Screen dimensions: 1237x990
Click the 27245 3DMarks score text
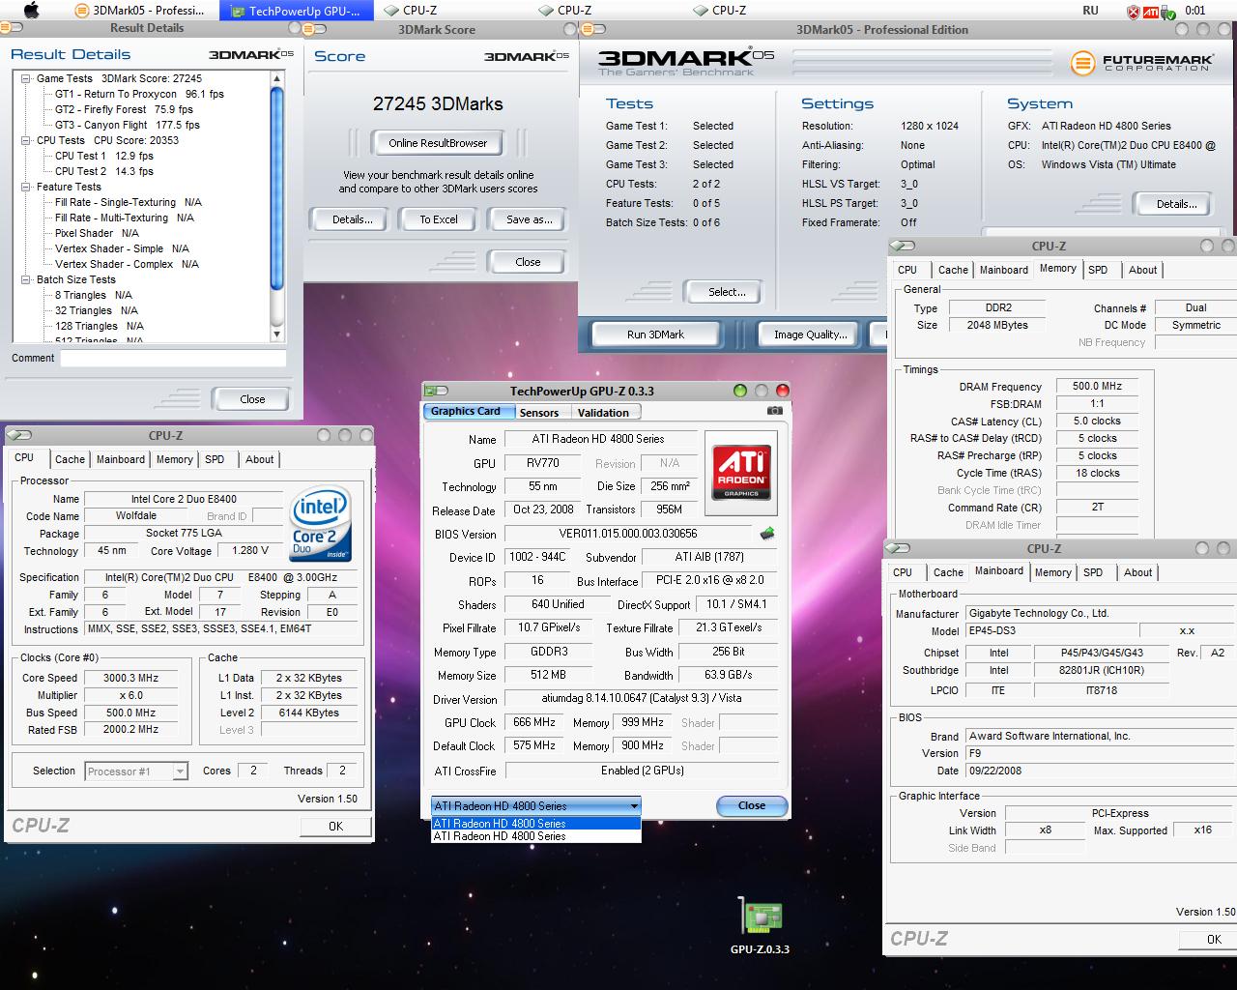tap(438, 103)
